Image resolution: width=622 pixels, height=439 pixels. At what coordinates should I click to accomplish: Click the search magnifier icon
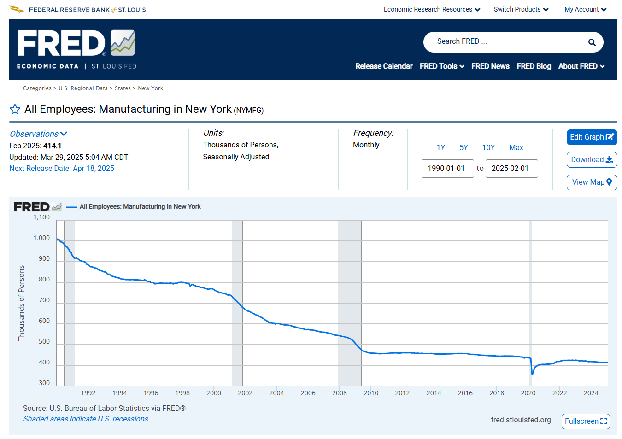click(x=592, y=42)
